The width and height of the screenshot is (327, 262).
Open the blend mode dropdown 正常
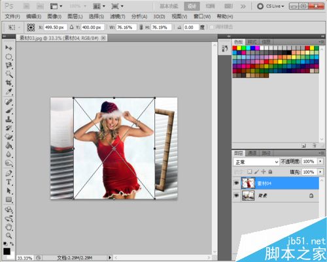point(256,162)
